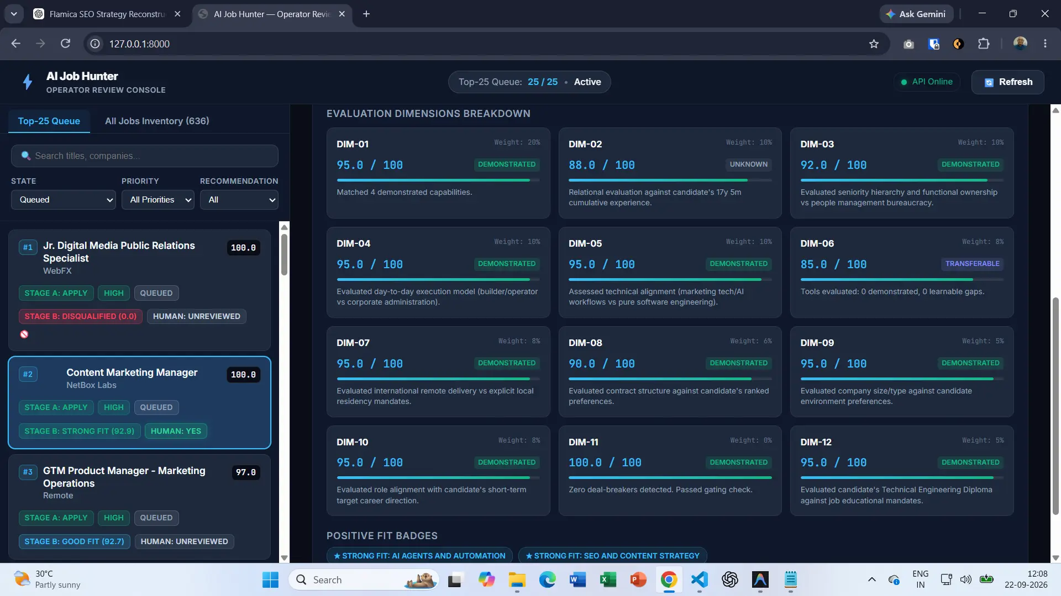Click the orange circular extension icon

click(x=959, y=44)
